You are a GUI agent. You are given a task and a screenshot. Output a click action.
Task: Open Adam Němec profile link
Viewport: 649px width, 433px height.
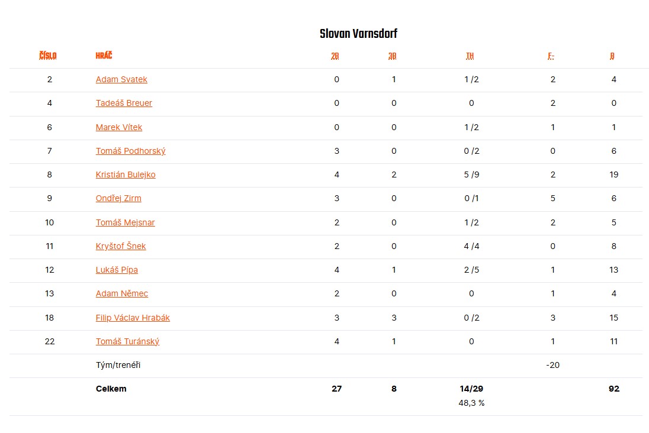point(122,293)
